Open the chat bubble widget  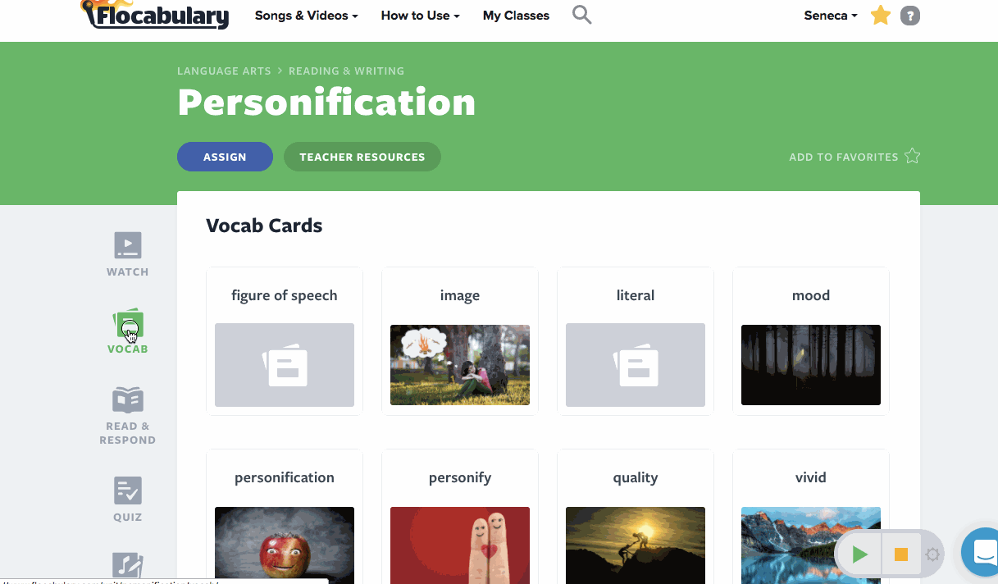[x=982, y=554]
